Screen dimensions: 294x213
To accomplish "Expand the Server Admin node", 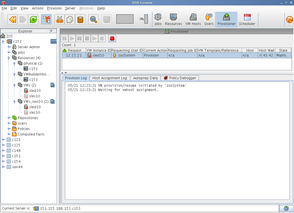I will click(9, 47).
